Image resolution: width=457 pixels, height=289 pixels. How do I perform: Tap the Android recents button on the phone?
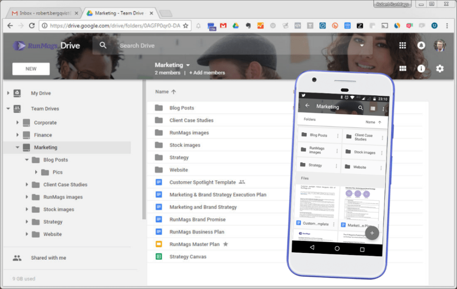pos(362,249)
